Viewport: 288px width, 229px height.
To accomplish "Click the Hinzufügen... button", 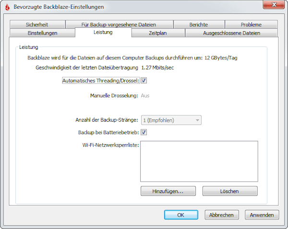I will click(168, 191).
